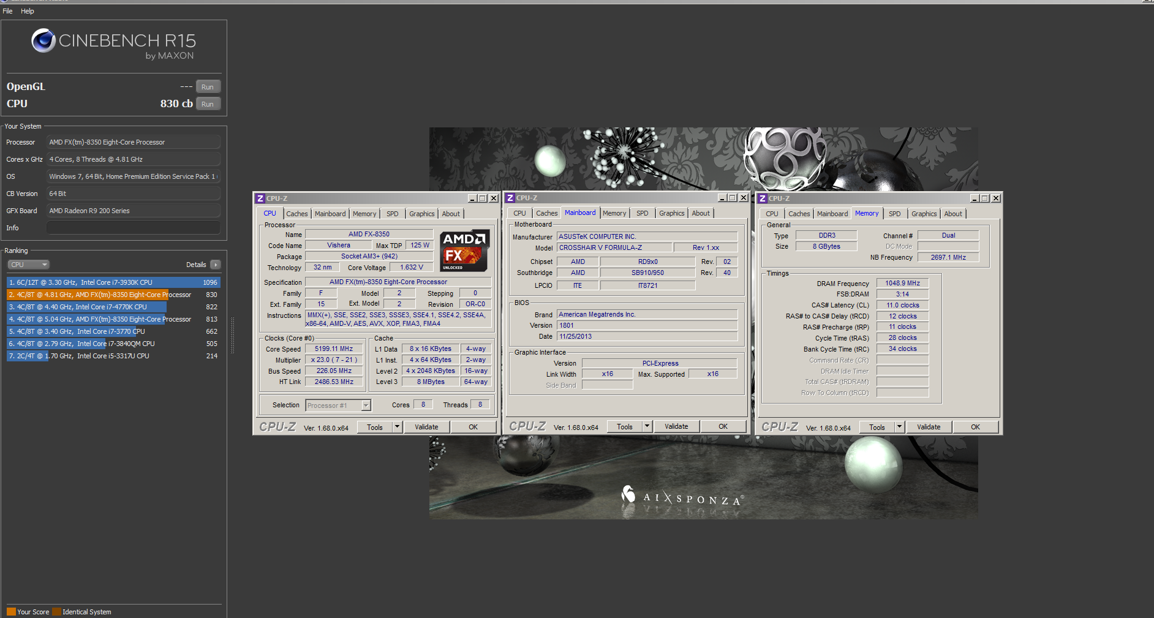The width and height of the screenshot is (1154, 618).
Task: Open About tab in first CPU-Z window
Action: 451,214
